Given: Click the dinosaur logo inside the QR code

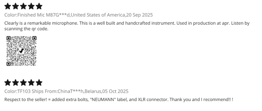Looking at the screenshot, I should (x=21, y=51).
